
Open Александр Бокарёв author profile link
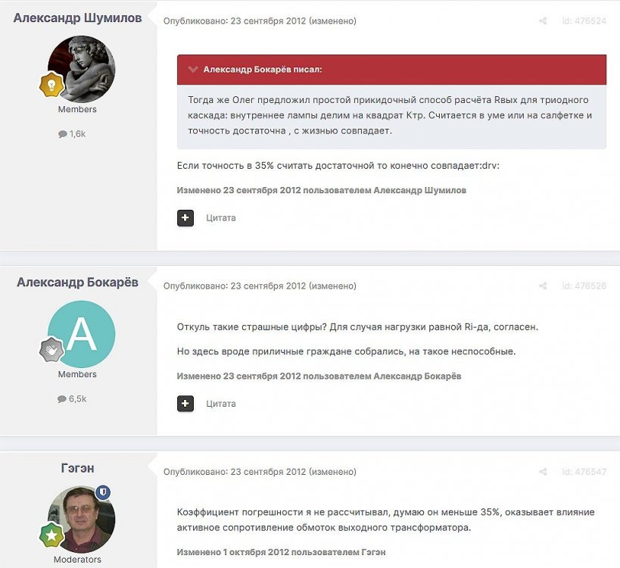tap(77, 282)
